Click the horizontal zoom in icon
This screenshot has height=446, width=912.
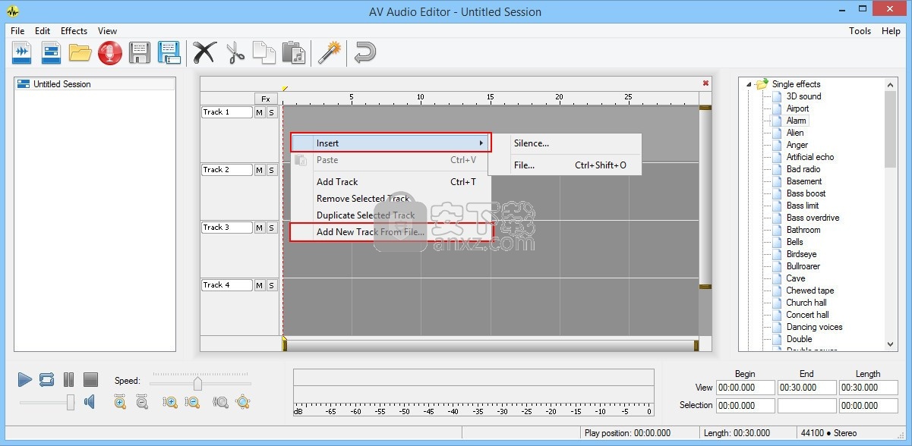click(120, 402)
